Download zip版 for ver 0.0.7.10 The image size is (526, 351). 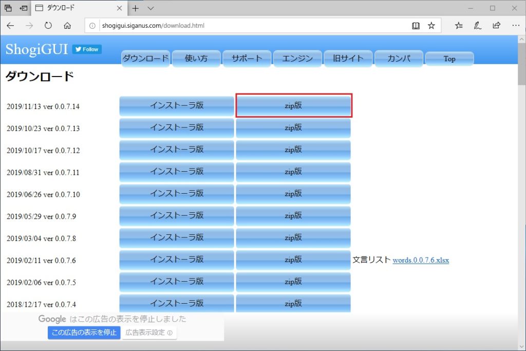(293, 194)
